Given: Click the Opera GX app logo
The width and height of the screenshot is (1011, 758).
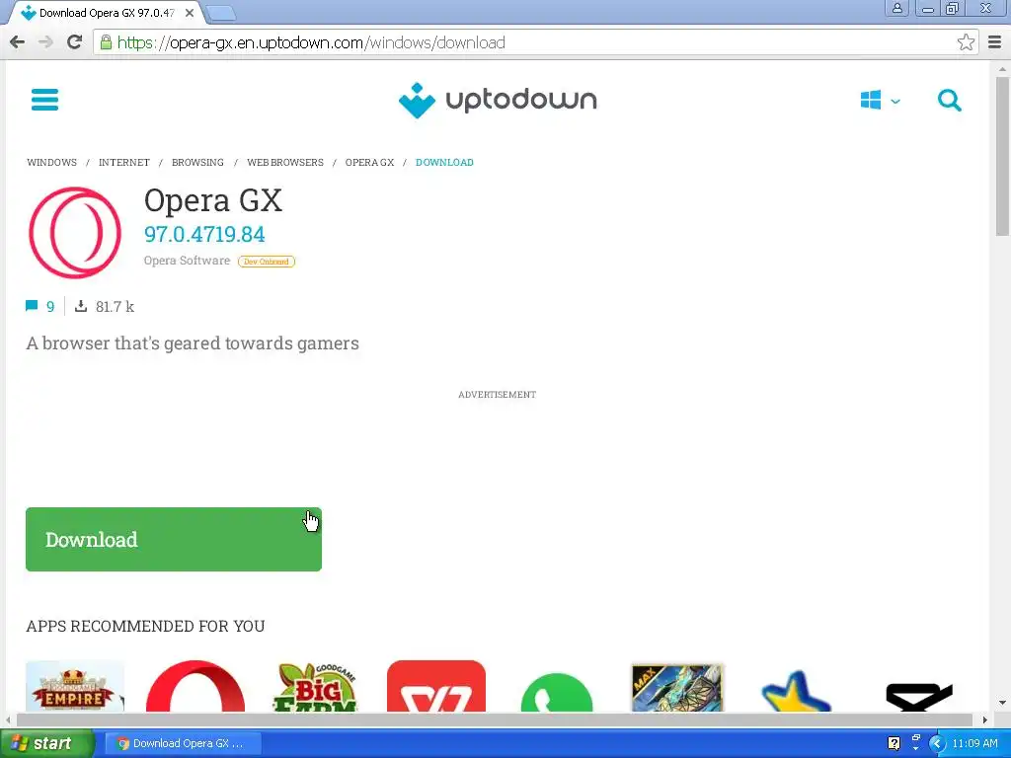Looking at the screenshot, I should tap(75, 233).
